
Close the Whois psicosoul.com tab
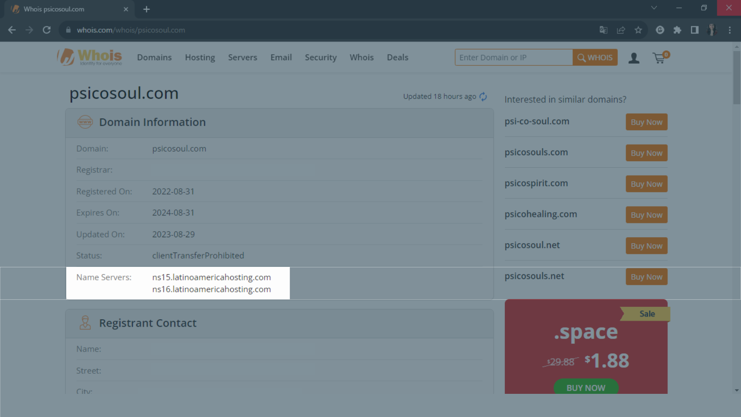126,9
